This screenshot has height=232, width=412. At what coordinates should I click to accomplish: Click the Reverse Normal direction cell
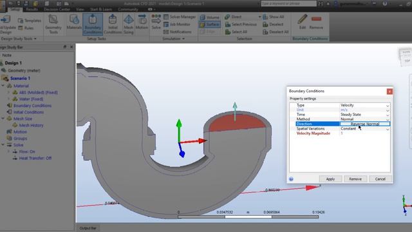pyautogui.click(x=365, y=124)
